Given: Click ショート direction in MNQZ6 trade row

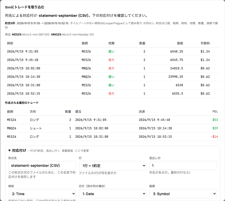Looking at the screenshot, I should click(36, 128).
